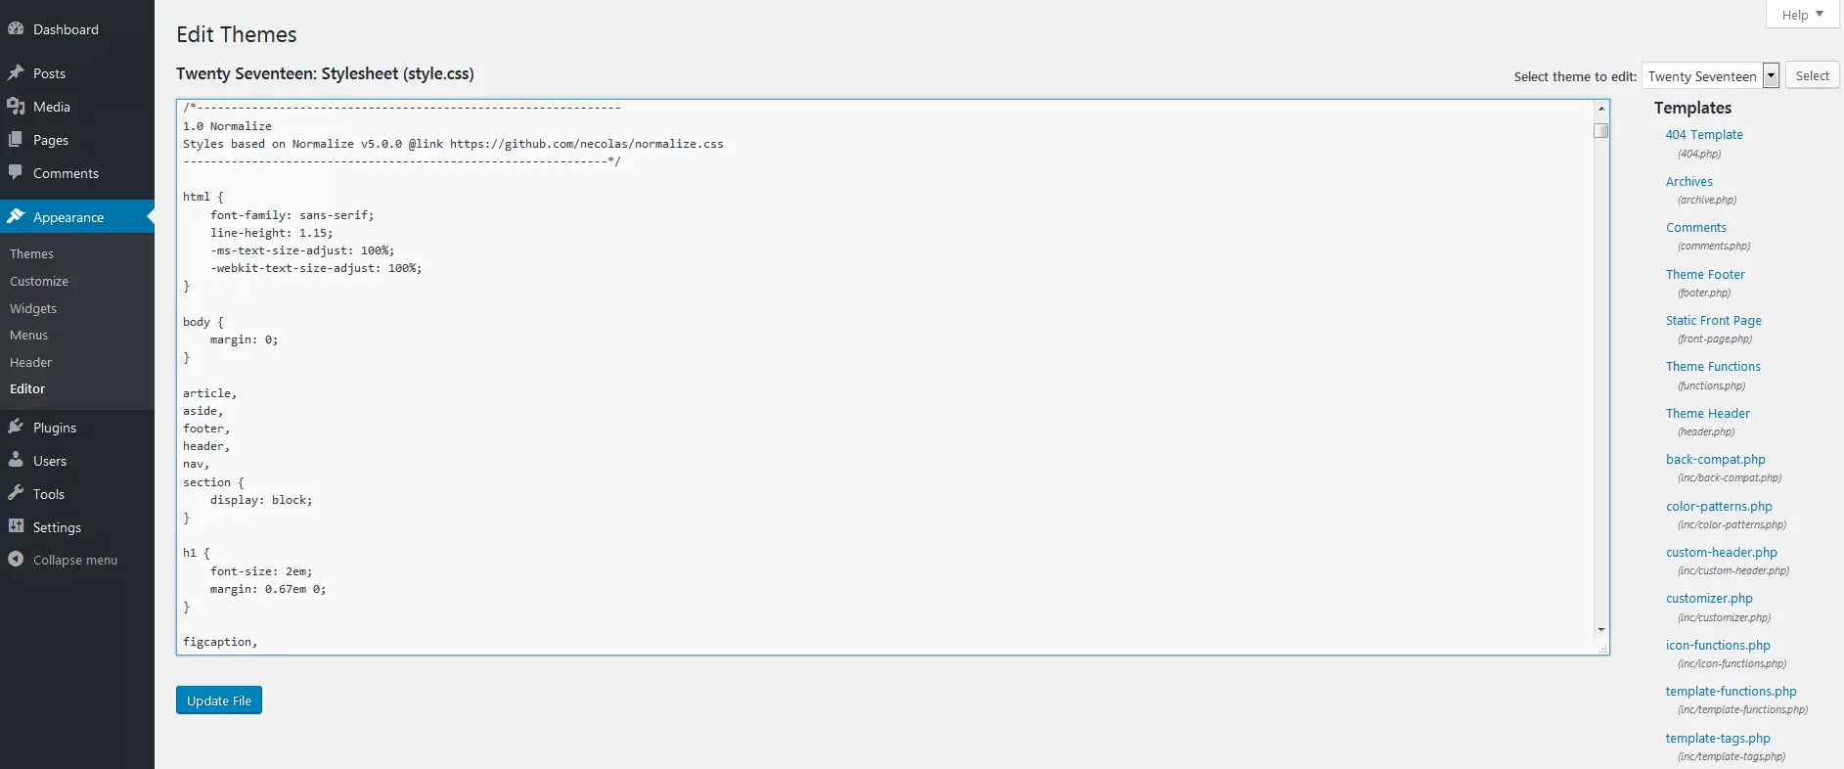This screenshot has width=1844, height=769.
Task: Open the Widgets submenu item
Action: 33,309
